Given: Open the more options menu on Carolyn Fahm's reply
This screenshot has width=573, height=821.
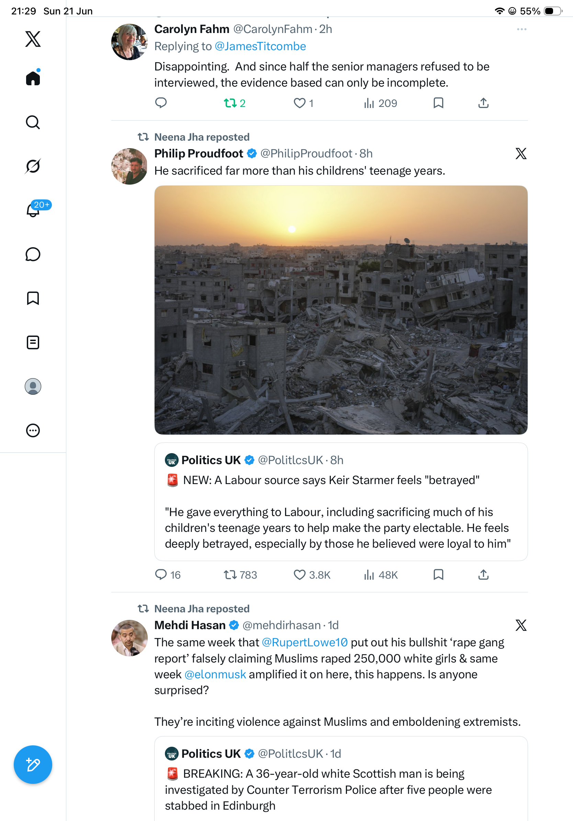Looking at the screenshot, I should point(521,29).
